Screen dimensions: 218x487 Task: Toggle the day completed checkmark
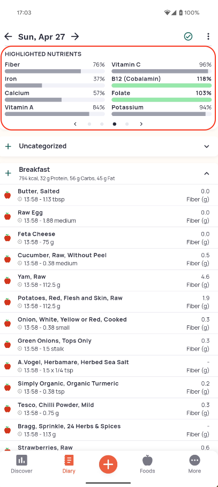pyautogui.click(x=188, y=37)
